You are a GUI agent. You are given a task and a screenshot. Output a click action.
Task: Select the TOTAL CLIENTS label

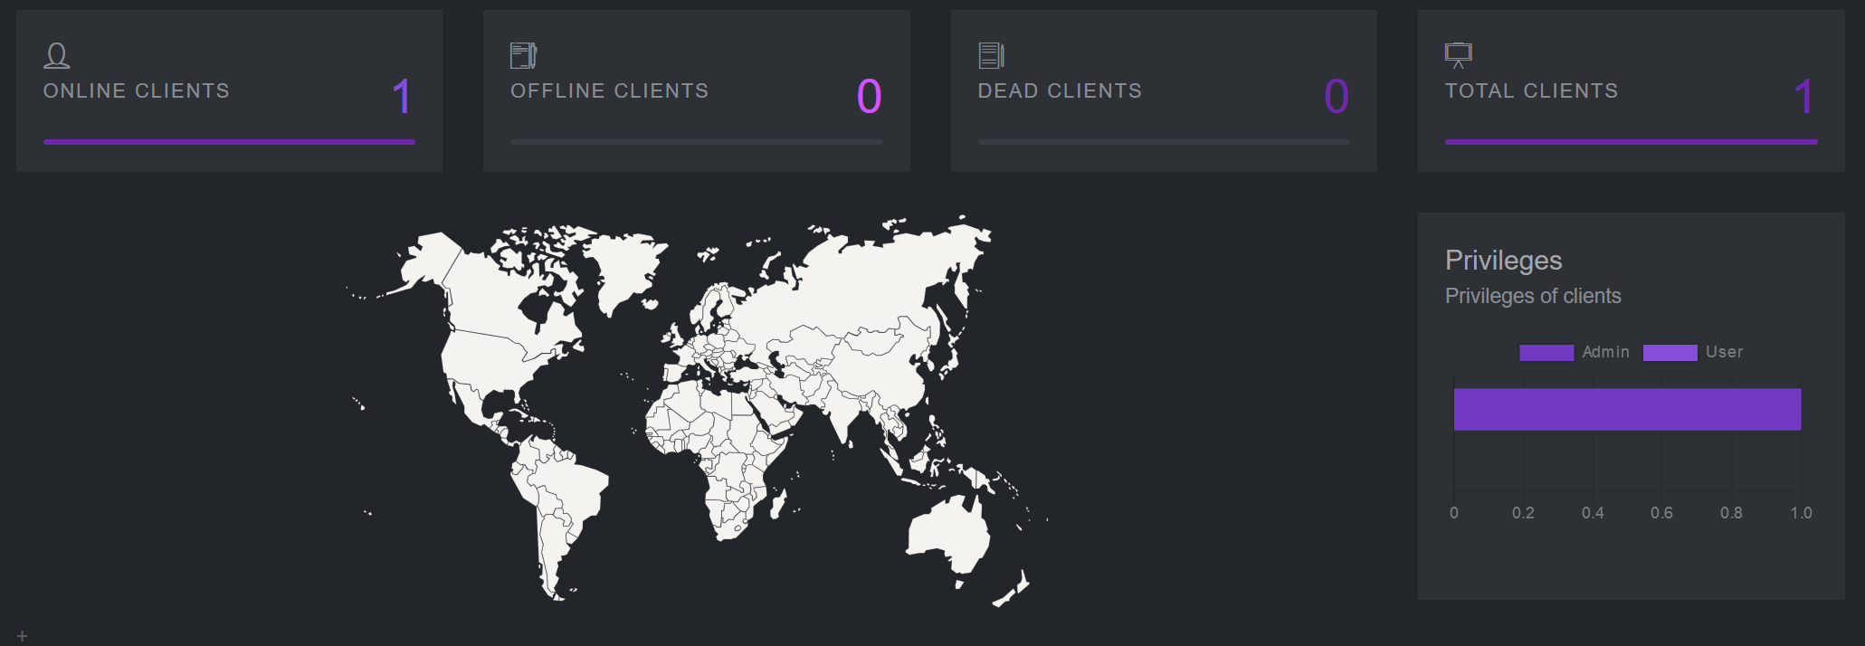coord(1531,91)
